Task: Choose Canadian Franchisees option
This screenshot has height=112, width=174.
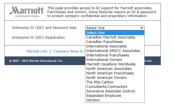Action: [115, 42]
